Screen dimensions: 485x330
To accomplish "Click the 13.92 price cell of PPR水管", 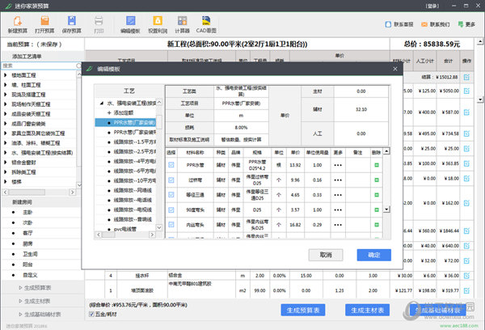I will pos(295,165).
